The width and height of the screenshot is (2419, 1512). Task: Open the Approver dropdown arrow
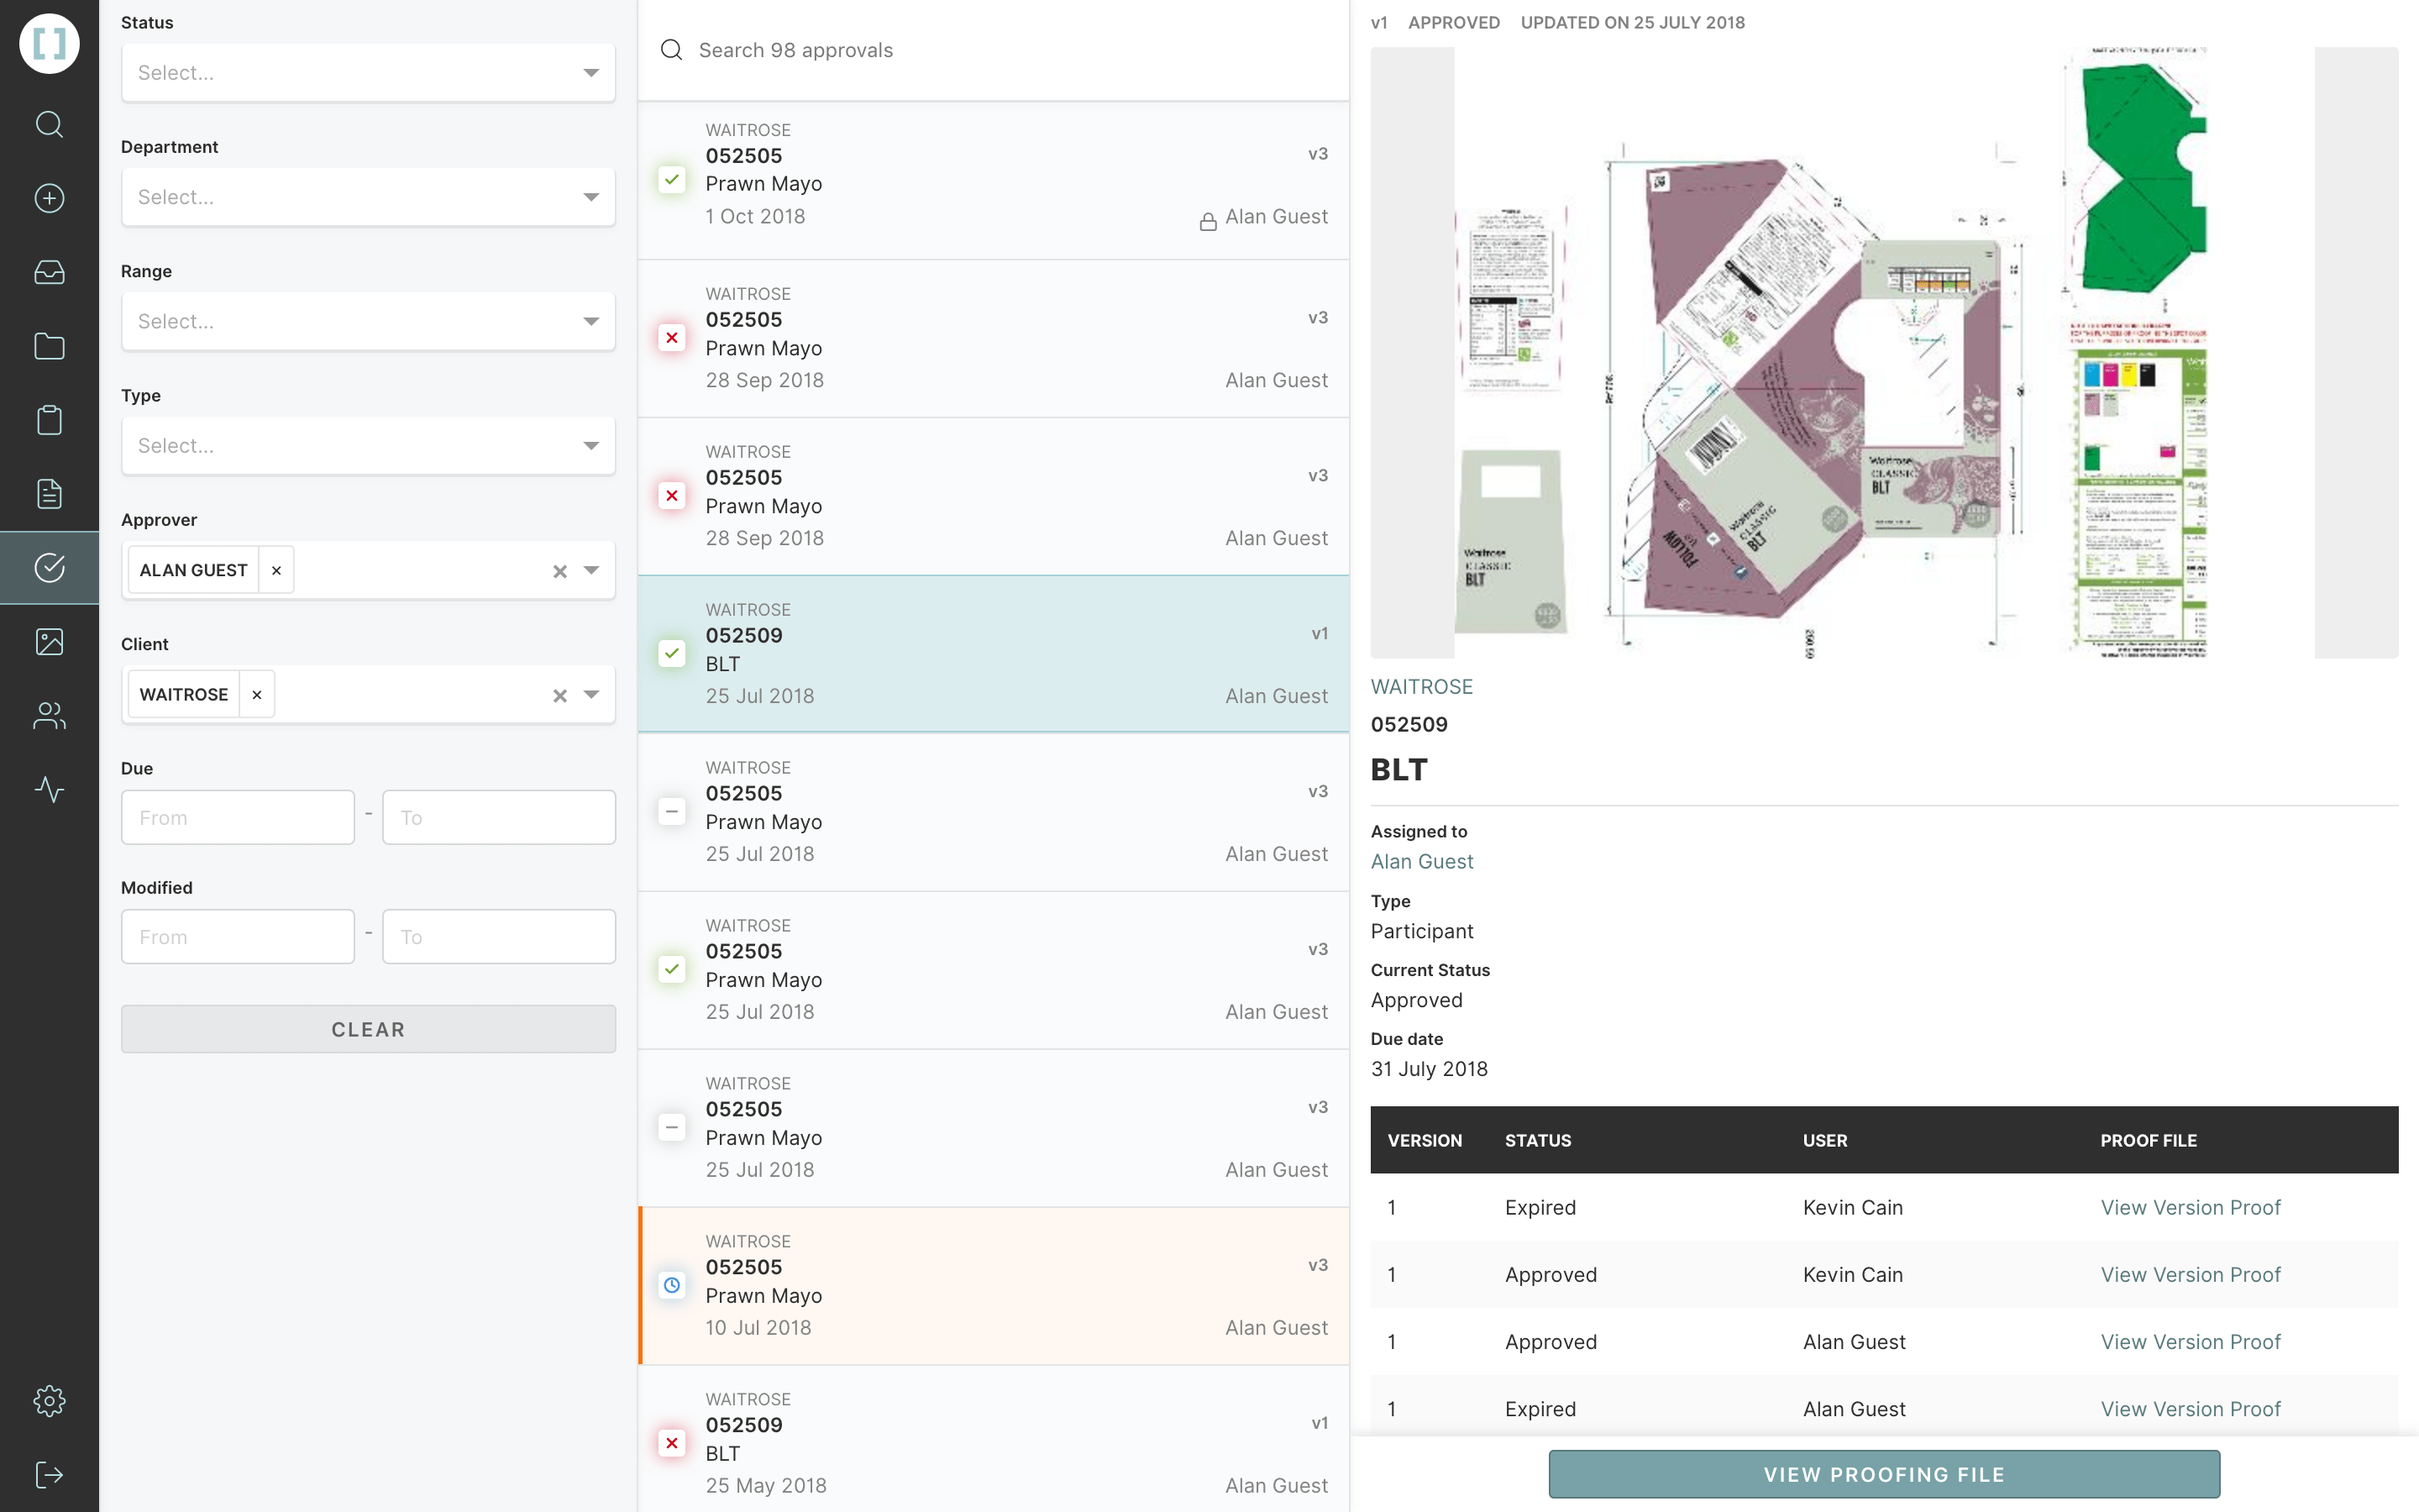[x=590, y=570]
